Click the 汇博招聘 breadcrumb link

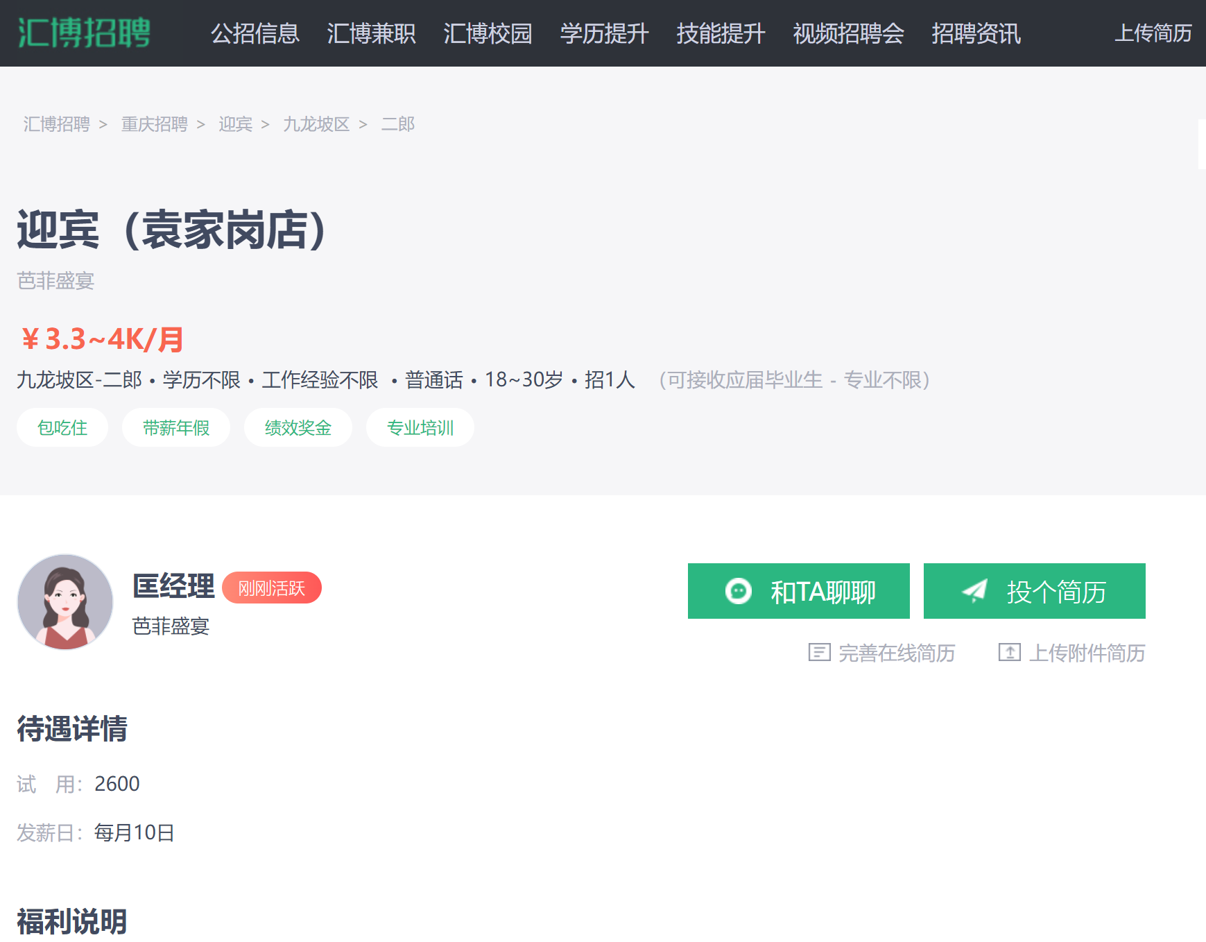click(57, 124)
